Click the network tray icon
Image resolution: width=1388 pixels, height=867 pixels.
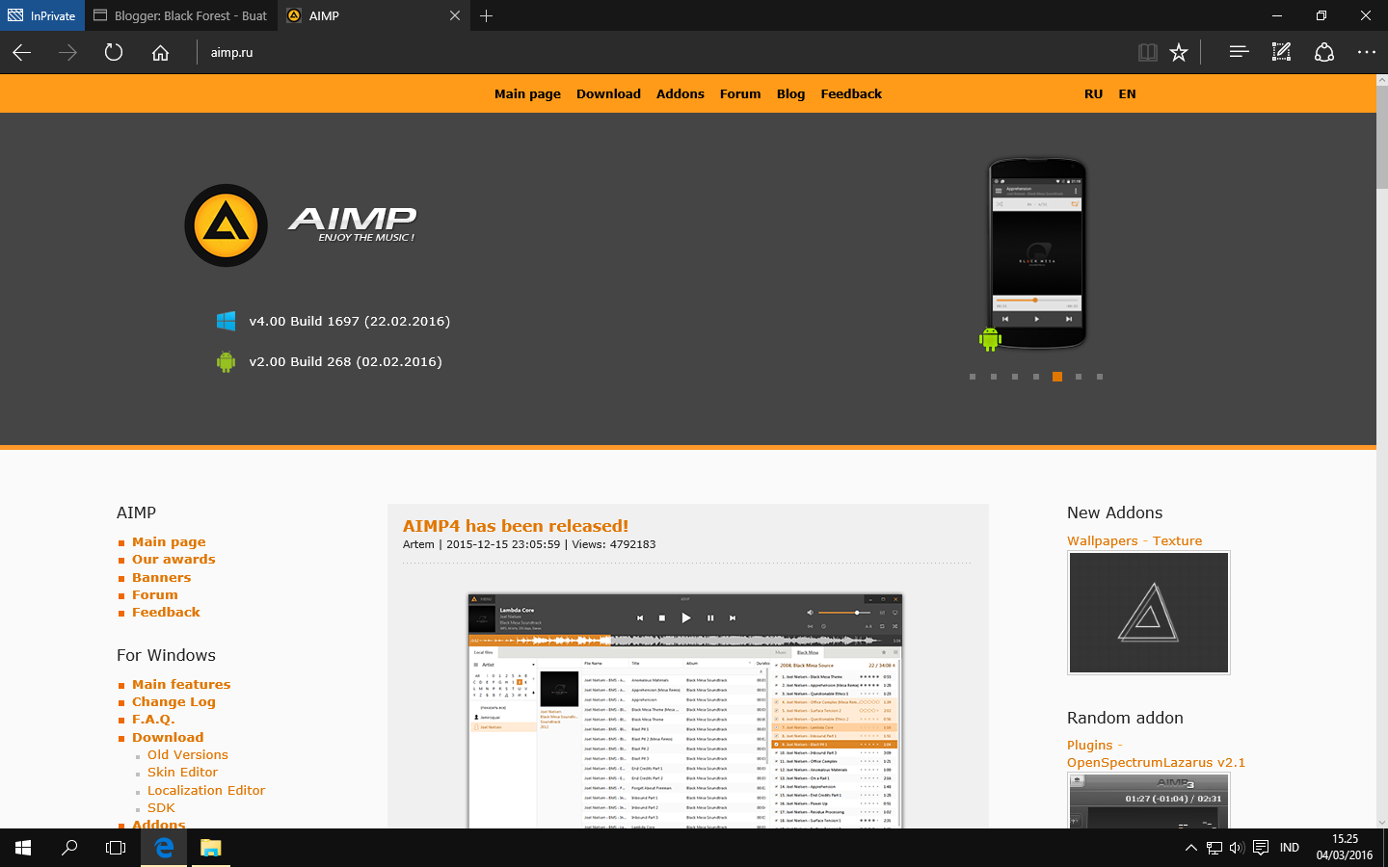(x=1214, y=848)
